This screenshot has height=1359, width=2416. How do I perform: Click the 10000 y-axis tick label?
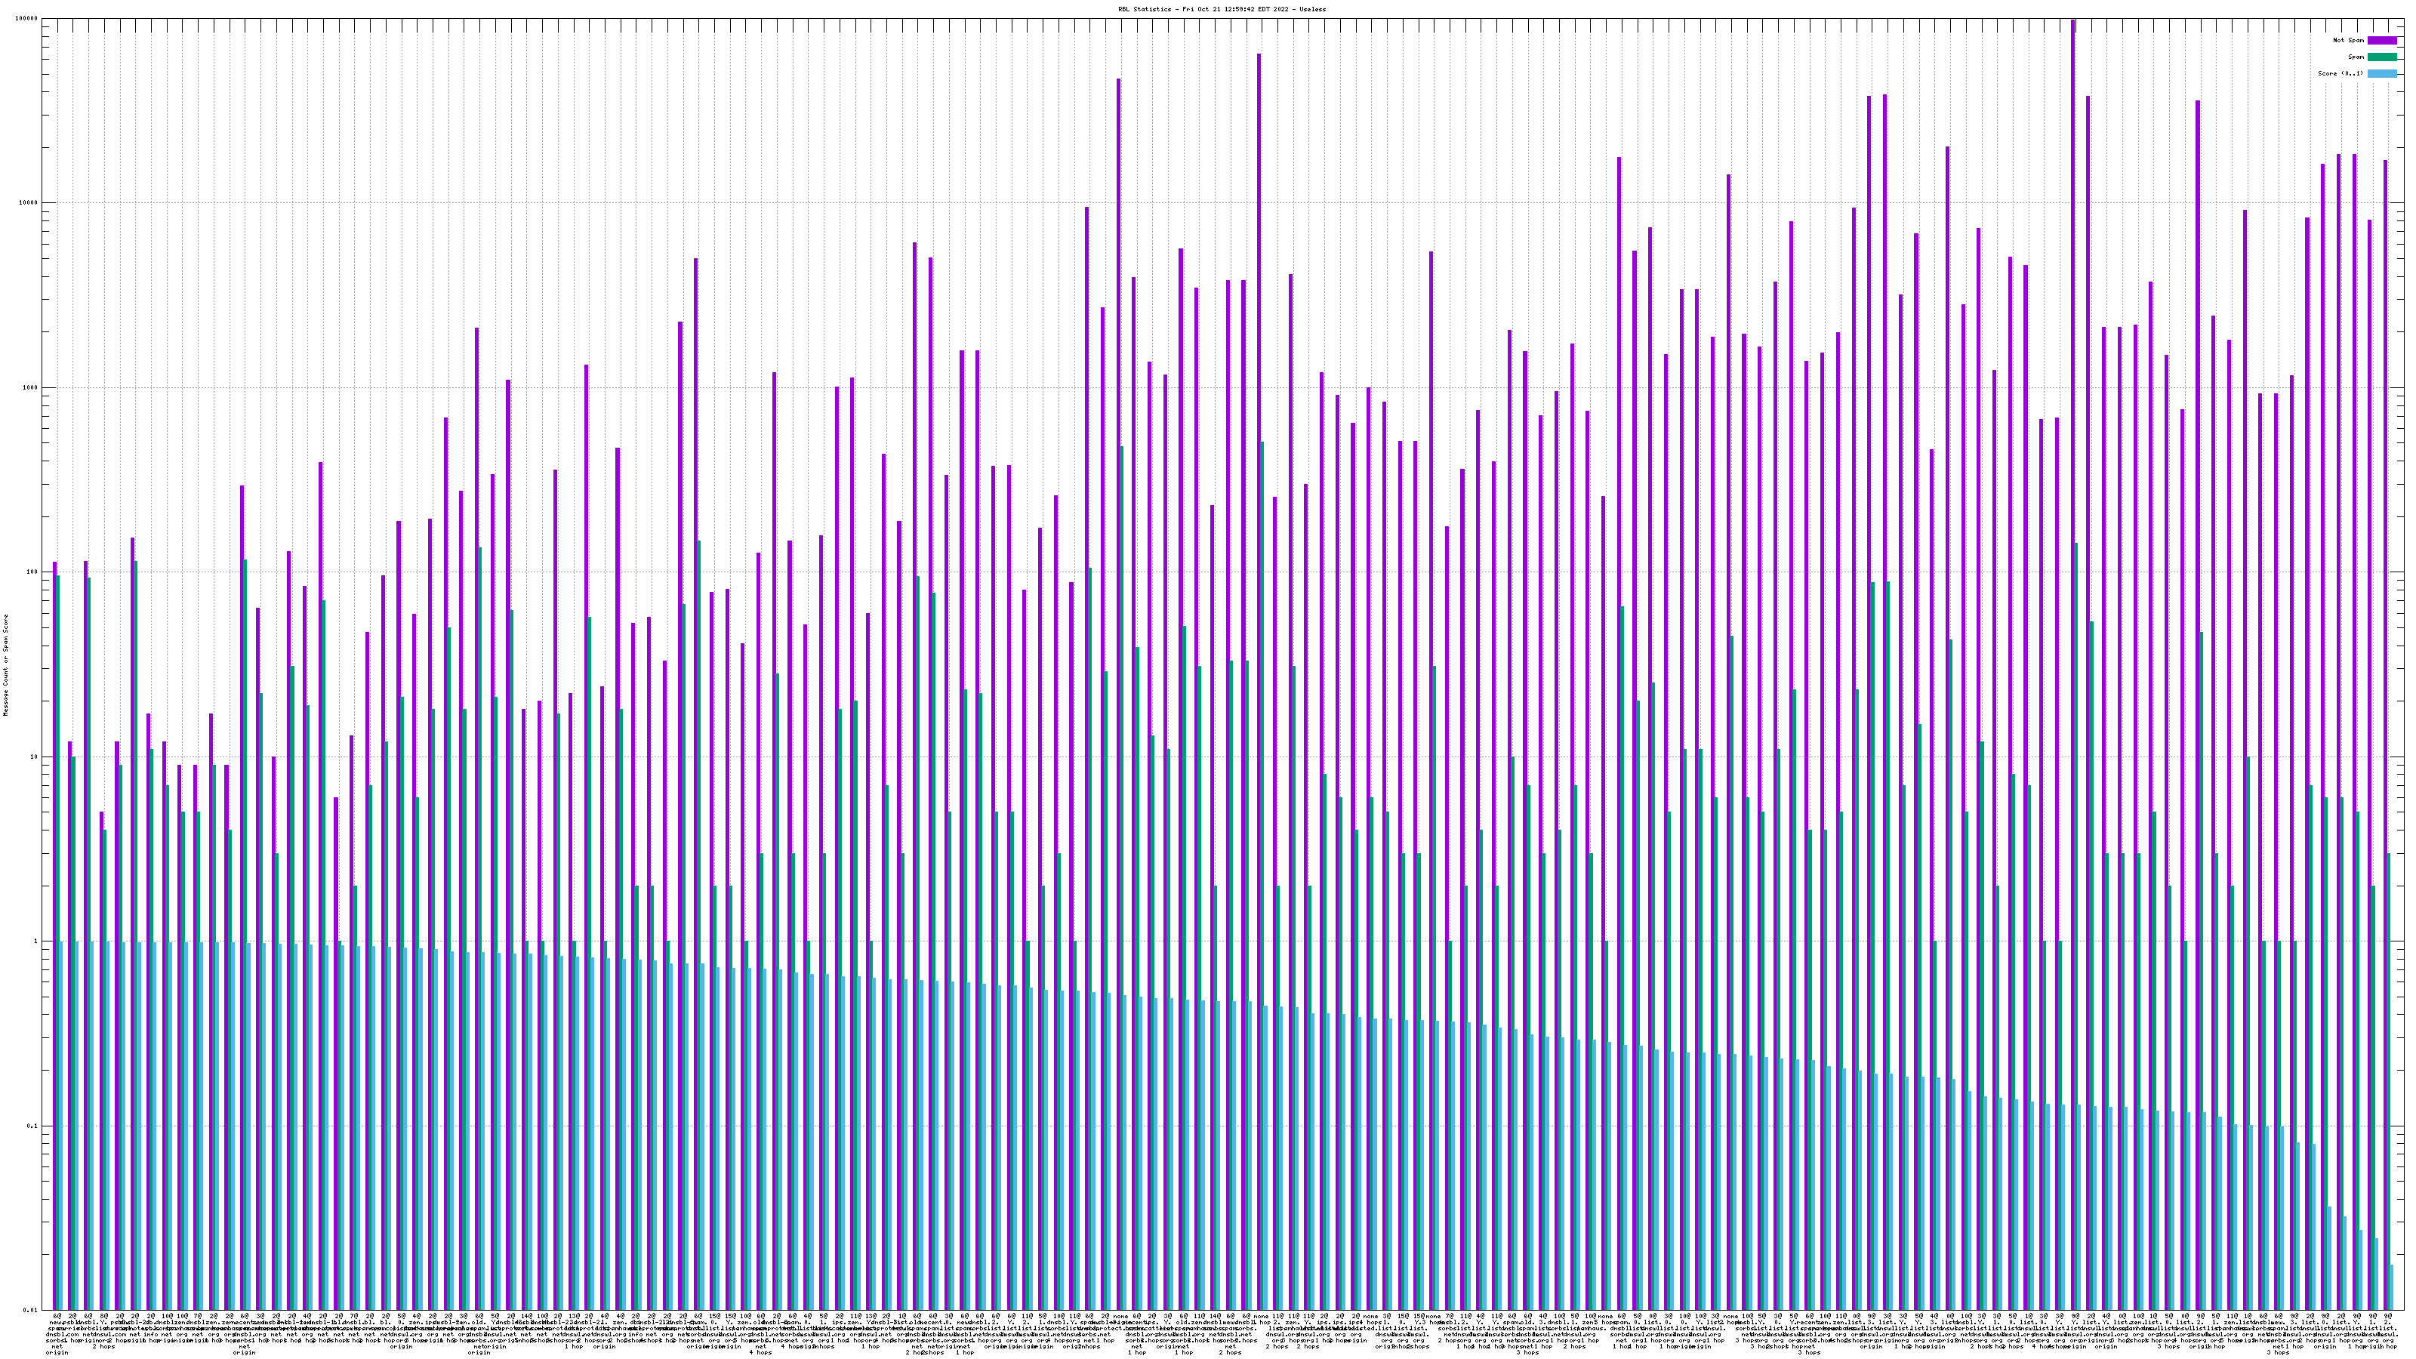click(x=29, y=204)
